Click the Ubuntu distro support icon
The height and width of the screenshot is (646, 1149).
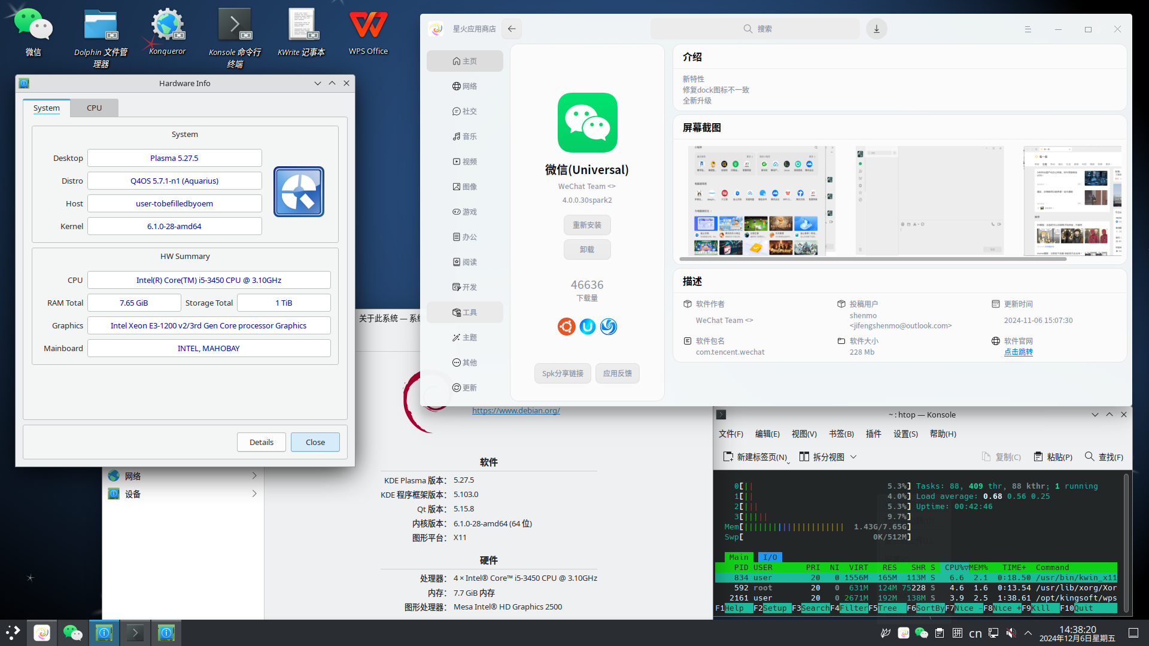click(x=566, y=327)
